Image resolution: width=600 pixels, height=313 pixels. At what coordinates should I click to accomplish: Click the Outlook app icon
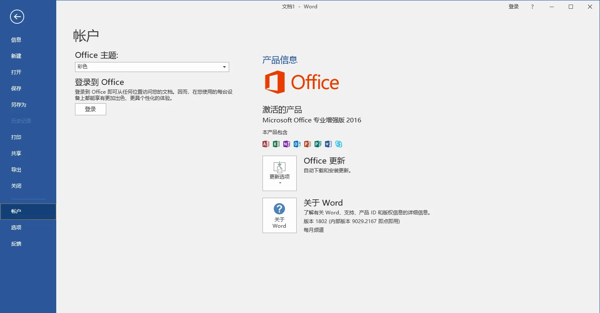click(297, 144)
